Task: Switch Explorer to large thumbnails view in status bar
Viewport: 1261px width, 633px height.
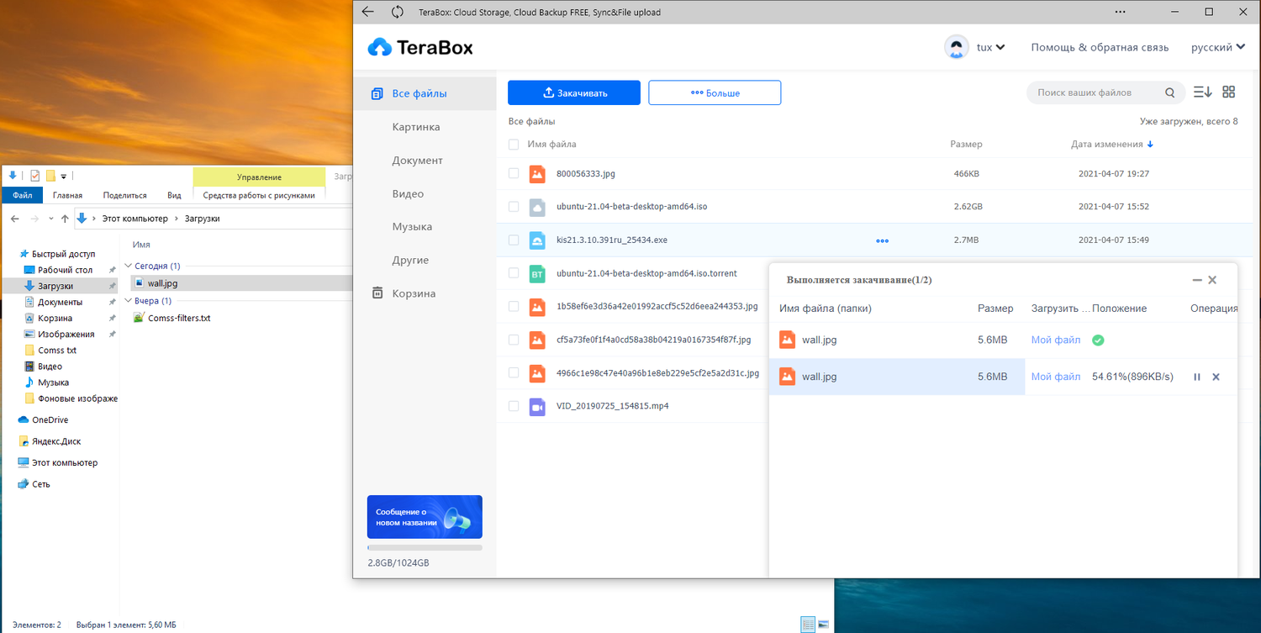Action: (824, 625)
